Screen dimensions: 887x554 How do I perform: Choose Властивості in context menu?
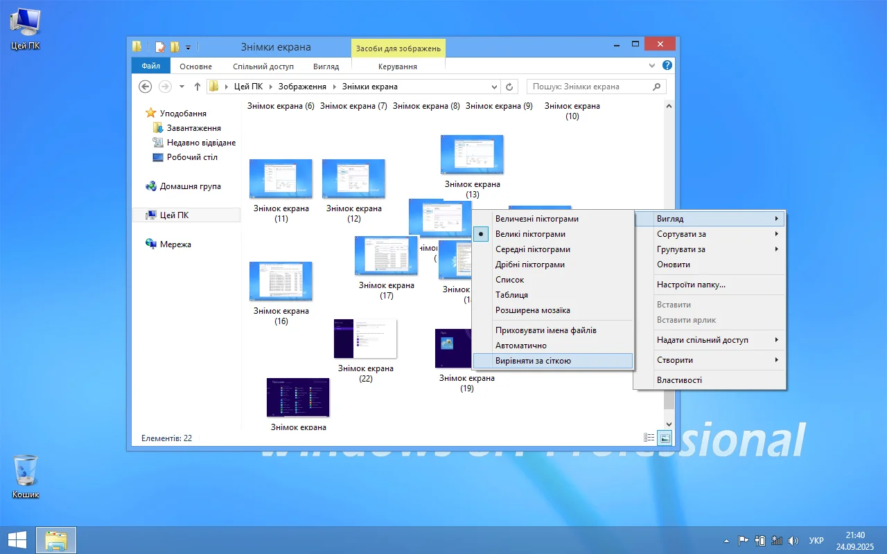[x=679, y=380]
